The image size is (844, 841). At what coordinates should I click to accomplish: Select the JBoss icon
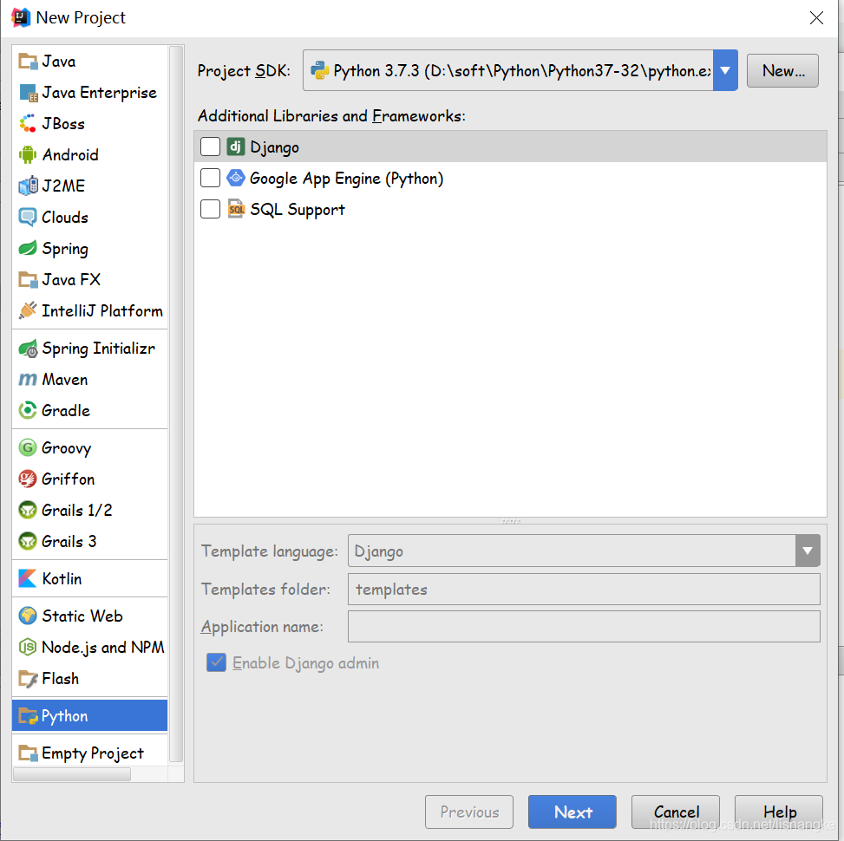[28, 124]
